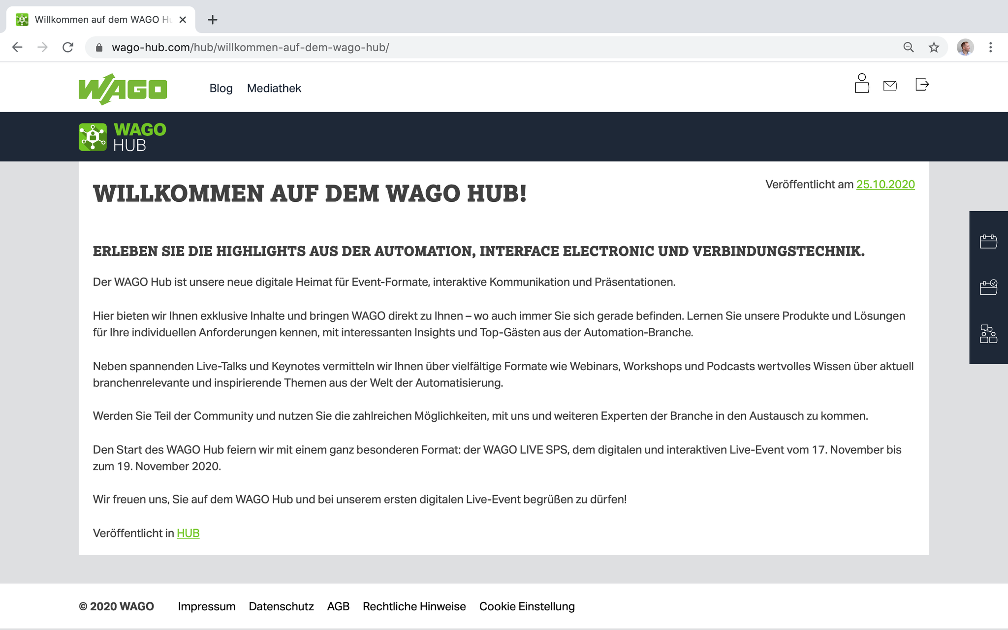The image size is (1008, 630).
Task: Open a new browser tab with plus
Action: [x=213, y=20]
